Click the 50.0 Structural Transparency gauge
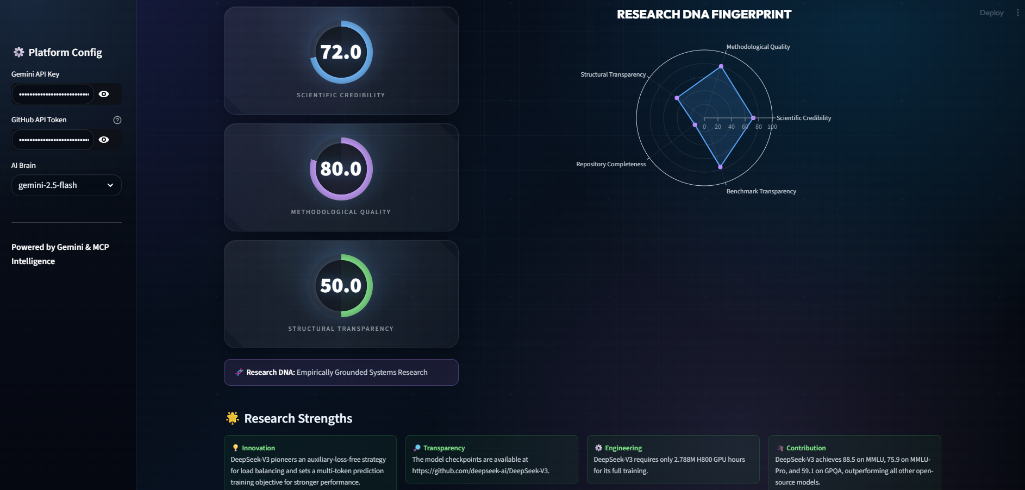 point(341,286)
